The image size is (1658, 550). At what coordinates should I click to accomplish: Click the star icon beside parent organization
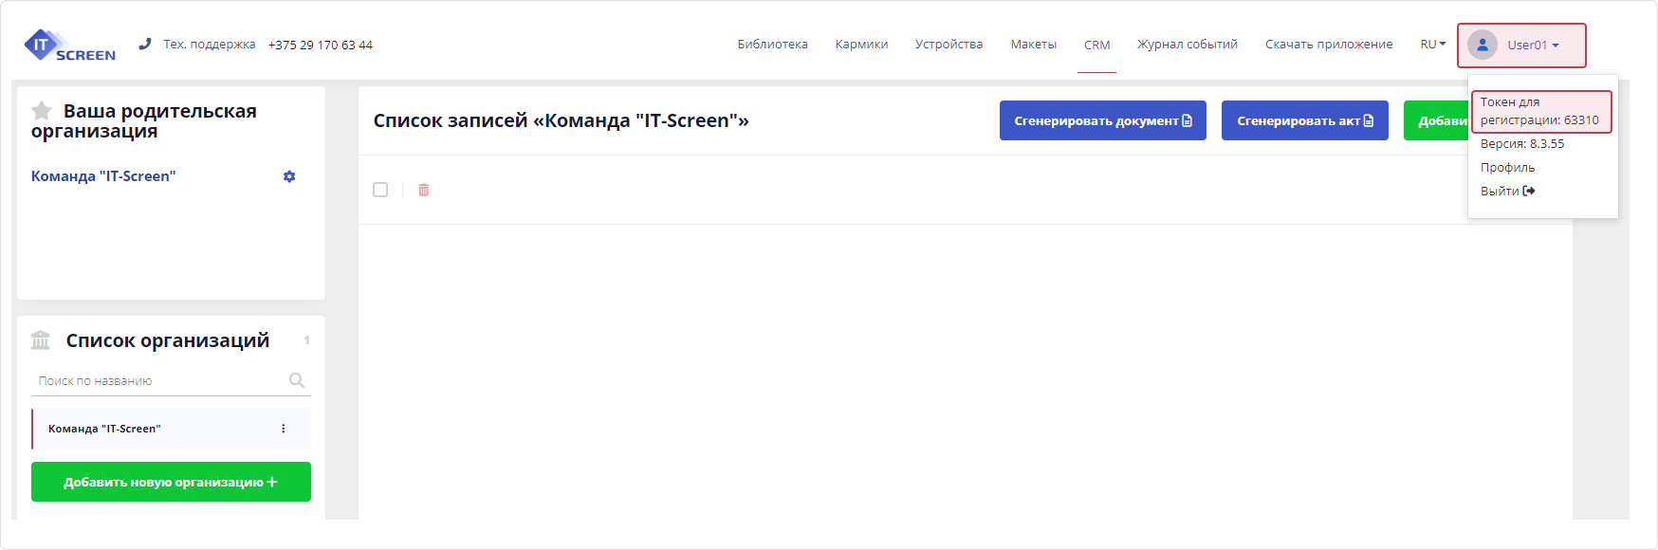coord(42,111)
